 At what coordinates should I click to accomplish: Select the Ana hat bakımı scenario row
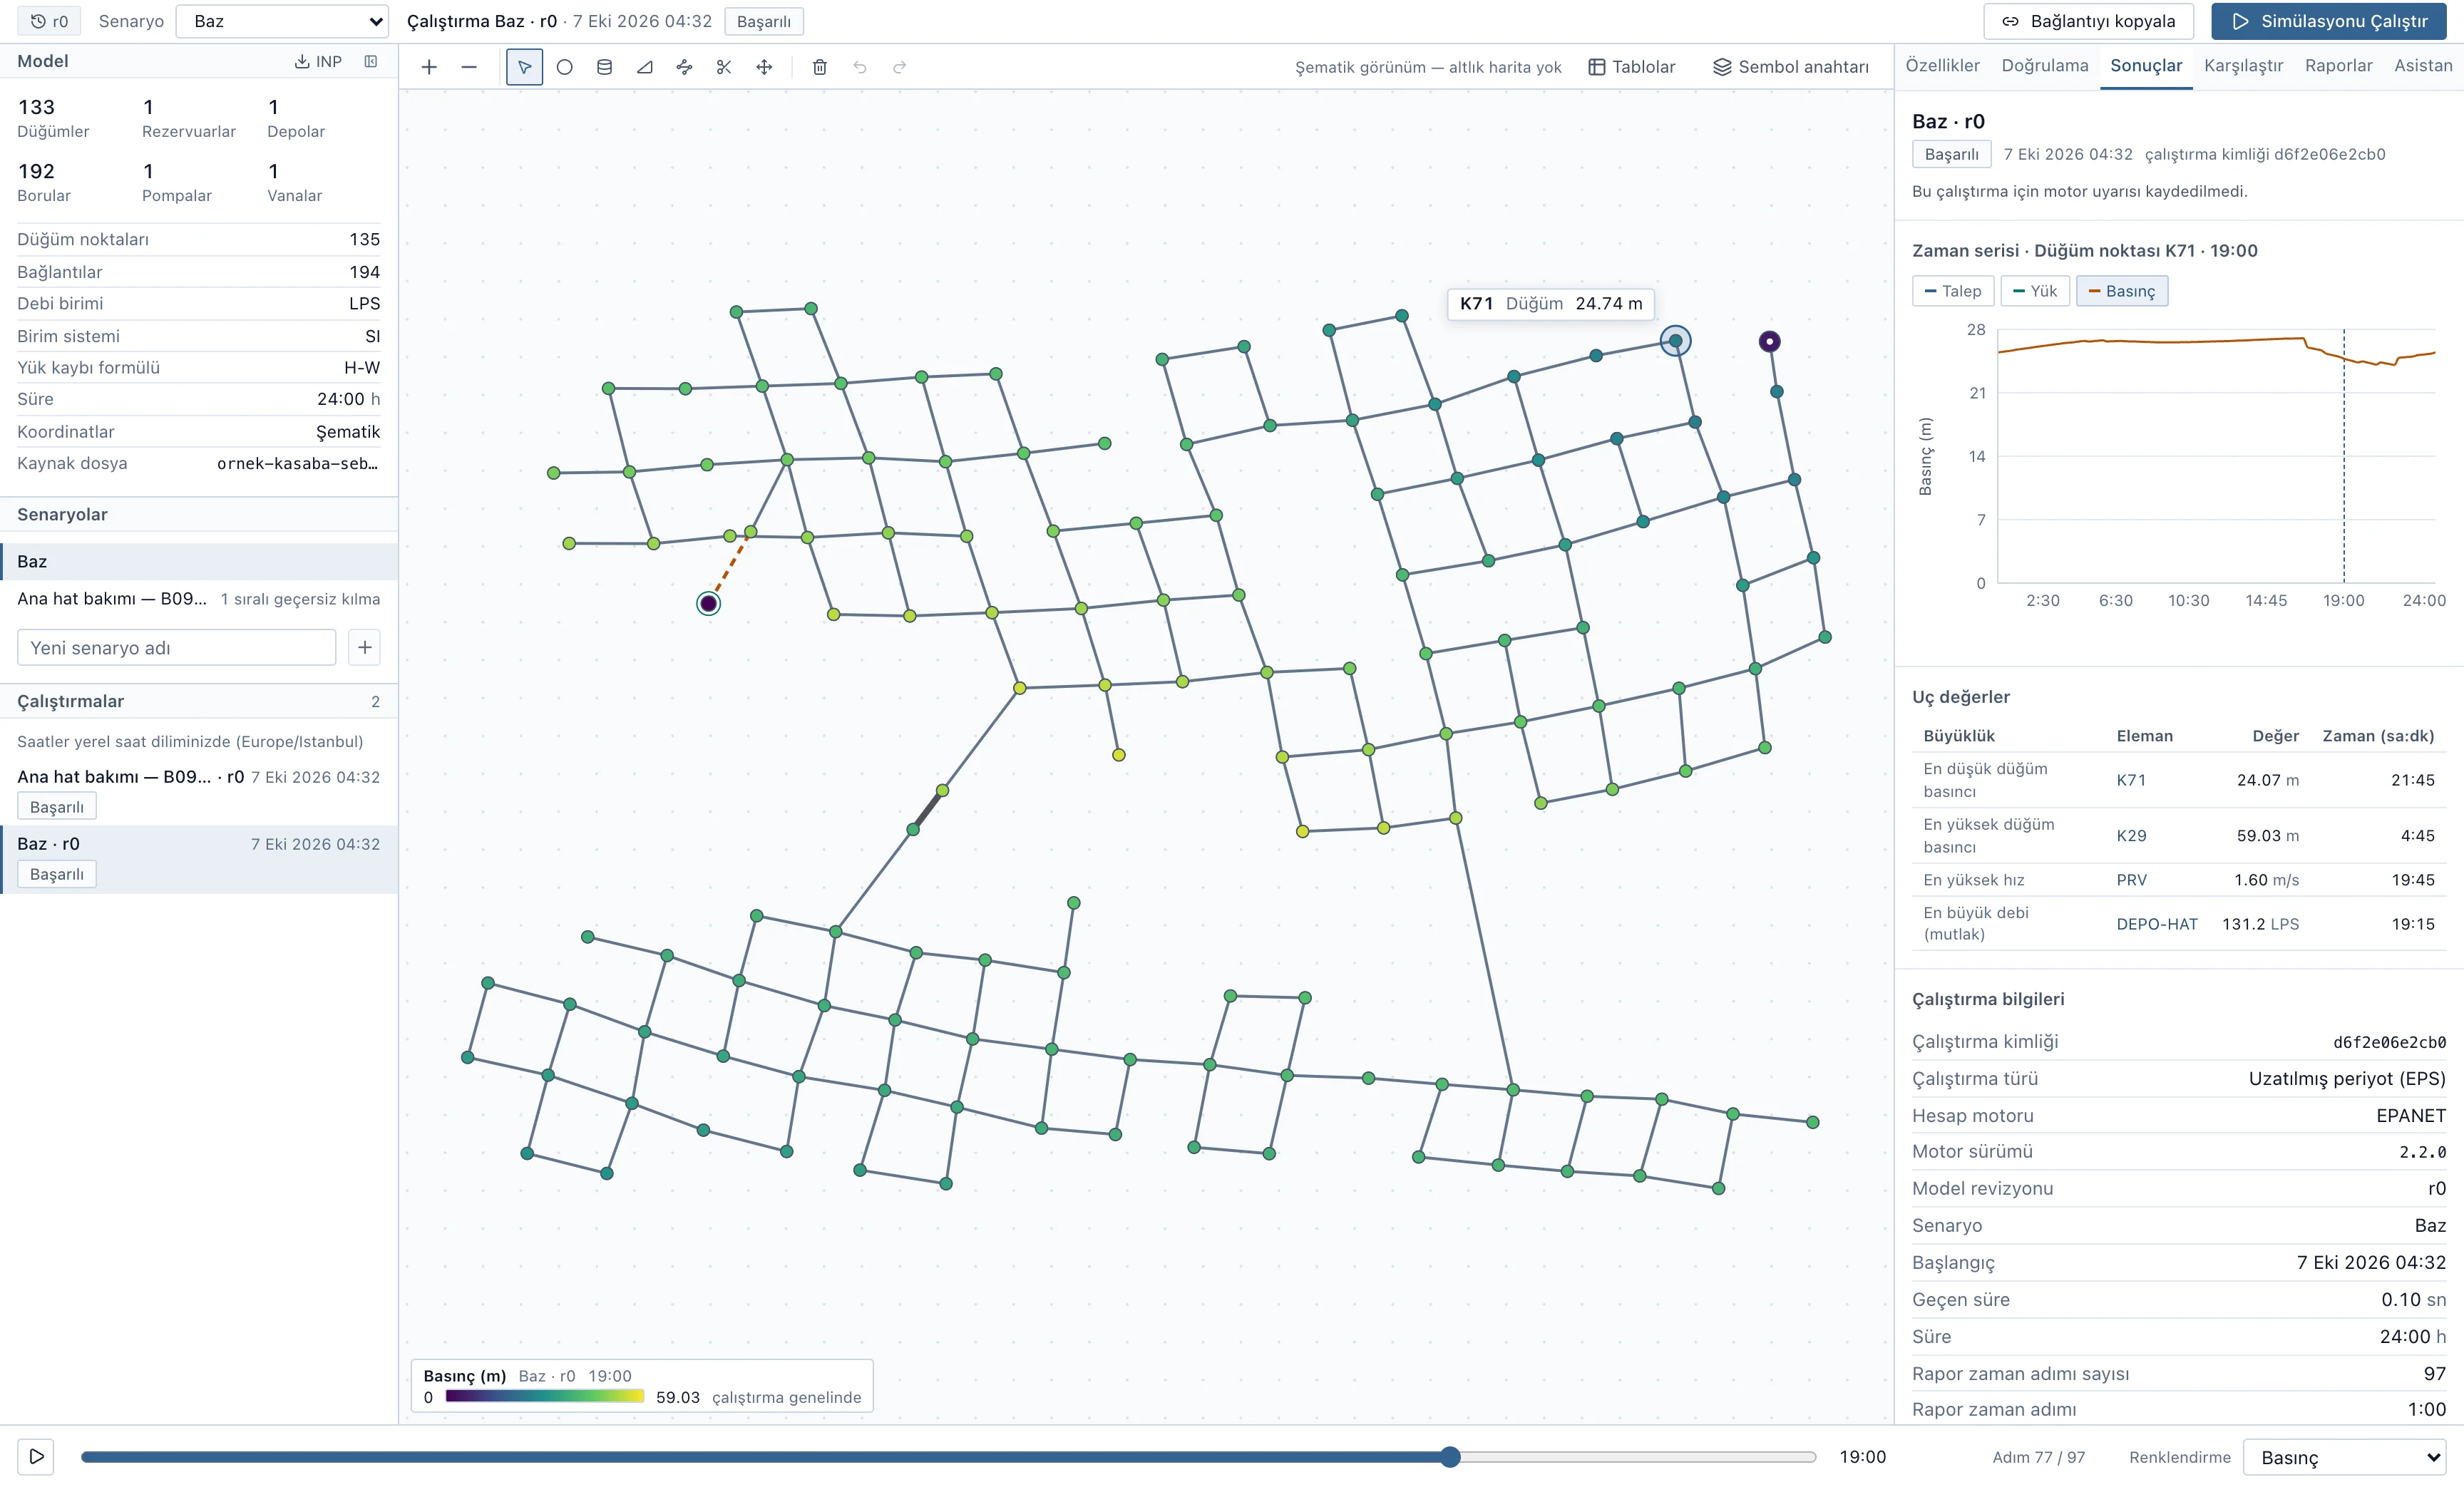coord(199,599)
